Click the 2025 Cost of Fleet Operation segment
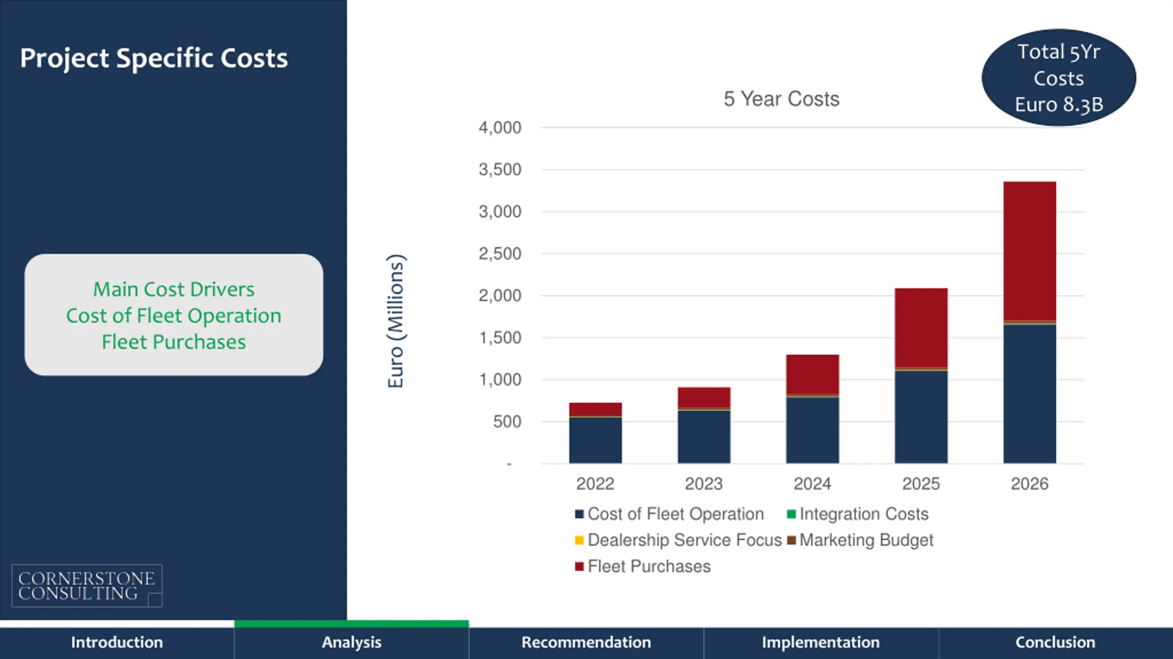1173x659 pixels. pos(921,417)
